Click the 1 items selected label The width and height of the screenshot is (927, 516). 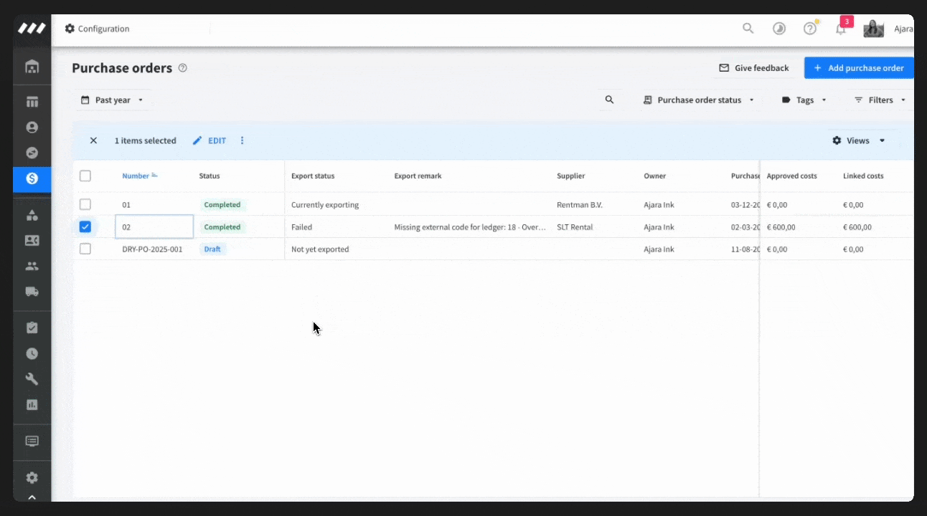click(145, 140)
